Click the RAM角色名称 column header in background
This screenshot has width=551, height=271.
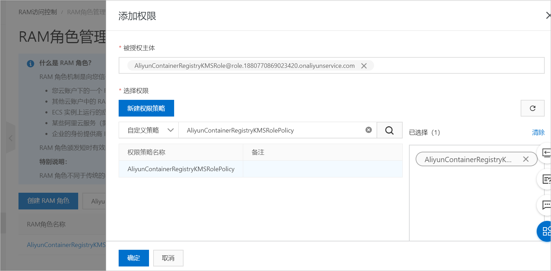tap(46, 224)
